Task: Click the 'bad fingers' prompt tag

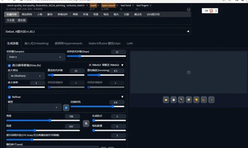Action: pos(143,5)
